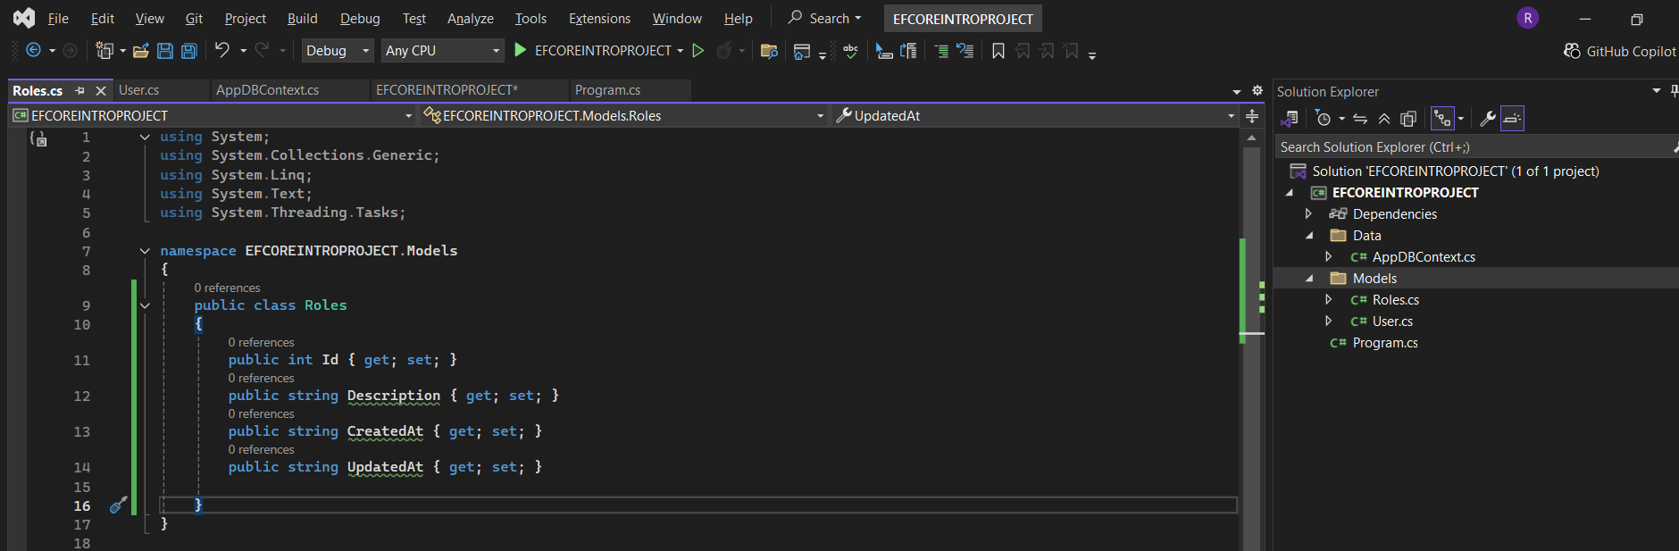Toggle the Preview Selected Items button

click(x=1512, y=119)
